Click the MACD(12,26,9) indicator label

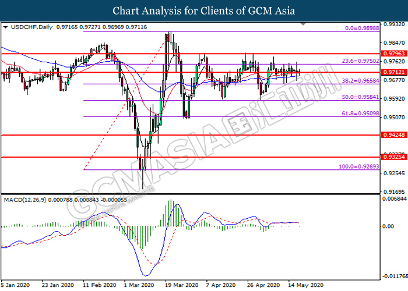pos(25,200)
